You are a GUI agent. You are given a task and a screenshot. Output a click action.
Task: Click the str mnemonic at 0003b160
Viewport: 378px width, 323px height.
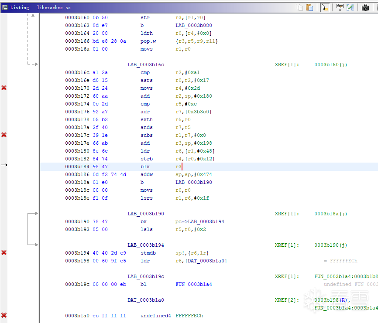click(145, 17)
